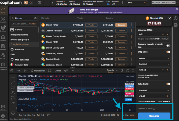Open the chart layout grid icon
Viewport: 179px width, 121px height.
point(49,71)
